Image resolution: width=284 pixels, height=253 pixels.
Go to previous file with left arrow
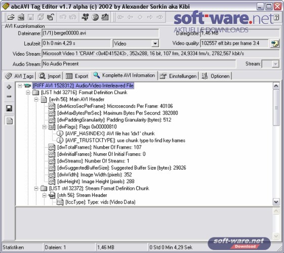[130, 17]
